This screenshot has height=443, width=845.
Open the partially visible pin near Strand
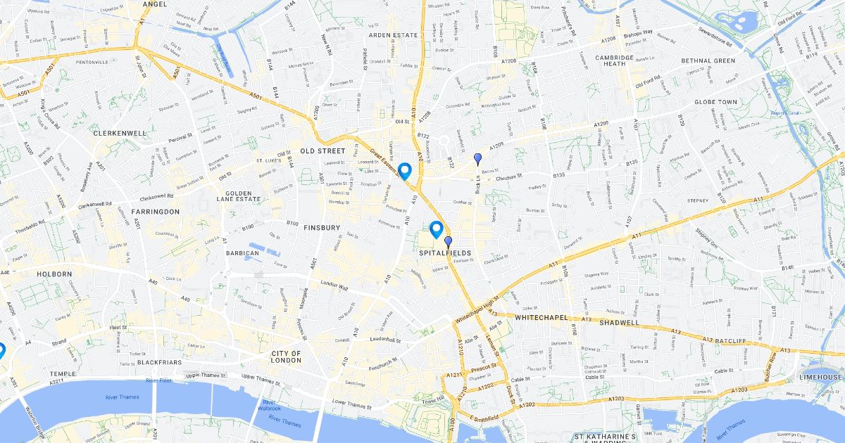[2, 350]
